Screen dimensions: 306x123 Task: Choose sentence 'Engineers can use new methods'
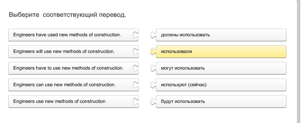pyautogui.click(x=65, y=85)
